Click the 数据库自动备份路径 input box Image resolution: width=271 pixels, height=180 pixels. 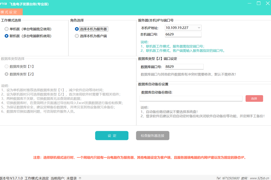[x=191, y=98]
